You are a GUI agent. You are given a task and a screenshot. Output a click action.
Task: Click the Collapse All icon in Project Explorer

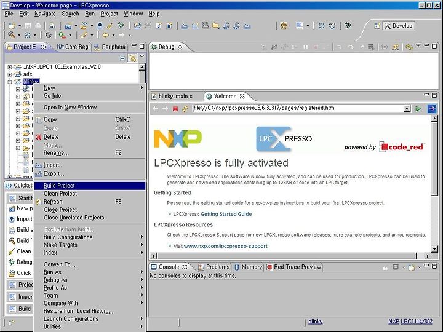click(122, 58)
